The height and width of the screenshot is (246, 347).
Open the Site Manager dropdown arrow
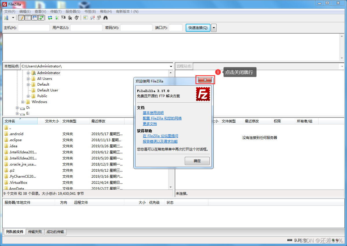tap(13, 18)
